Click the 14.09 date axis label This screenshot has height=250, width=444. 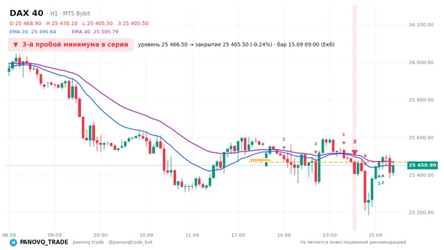[x=284, y=235]
